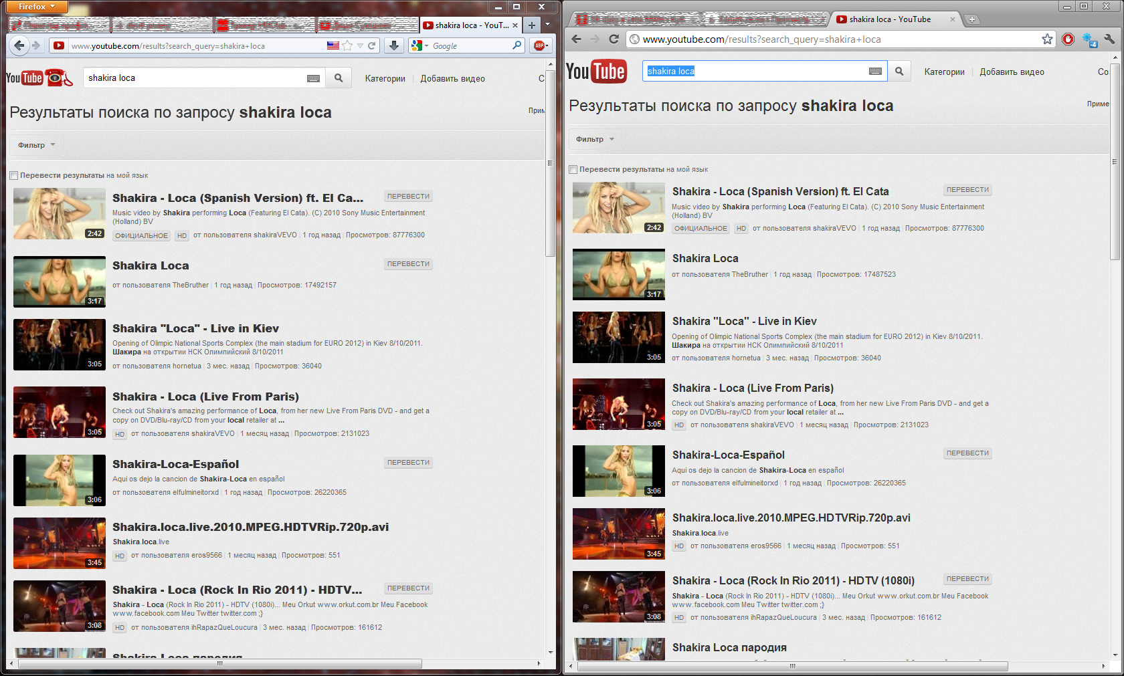Click ПЕРЕВЕСТИ for the Spanish Version result in Firefox
This screenshot has height=676, width=1124.
click(408, 197)
